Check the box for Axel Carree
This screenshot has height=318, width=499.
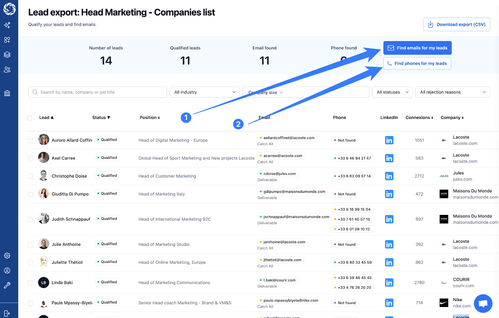point(31,159)
